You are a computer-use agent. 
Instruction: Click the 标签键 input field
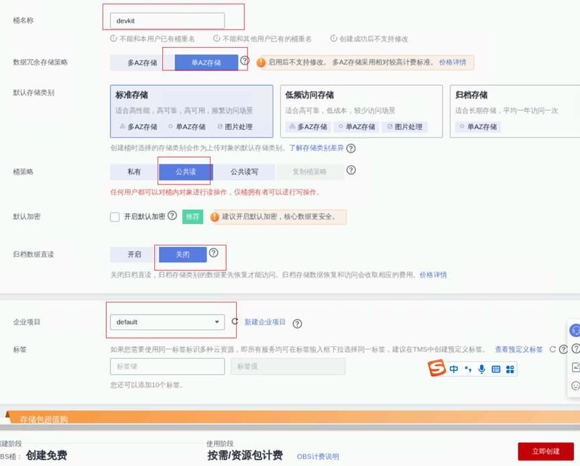pos(167,366)
